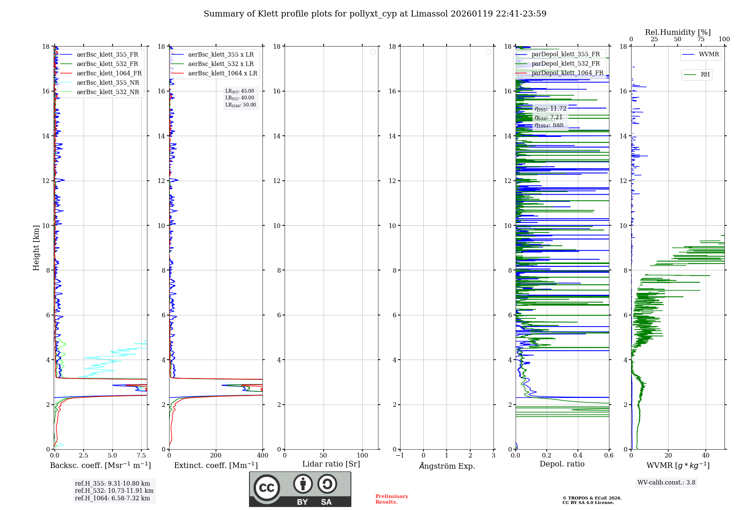The width and height of the screenshot is (750, 510).
Task: Click the empty legend box in Lidar ratio plot
Action: pyautogui.click(x=373, y=52)
